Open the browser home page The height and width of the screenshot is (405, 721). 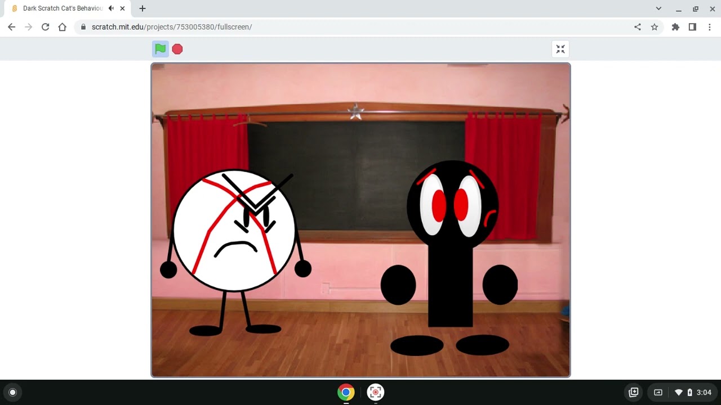[63, 27]
